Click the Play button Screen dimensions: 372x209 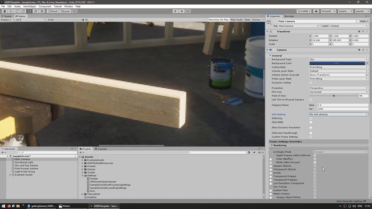point(176,11)
